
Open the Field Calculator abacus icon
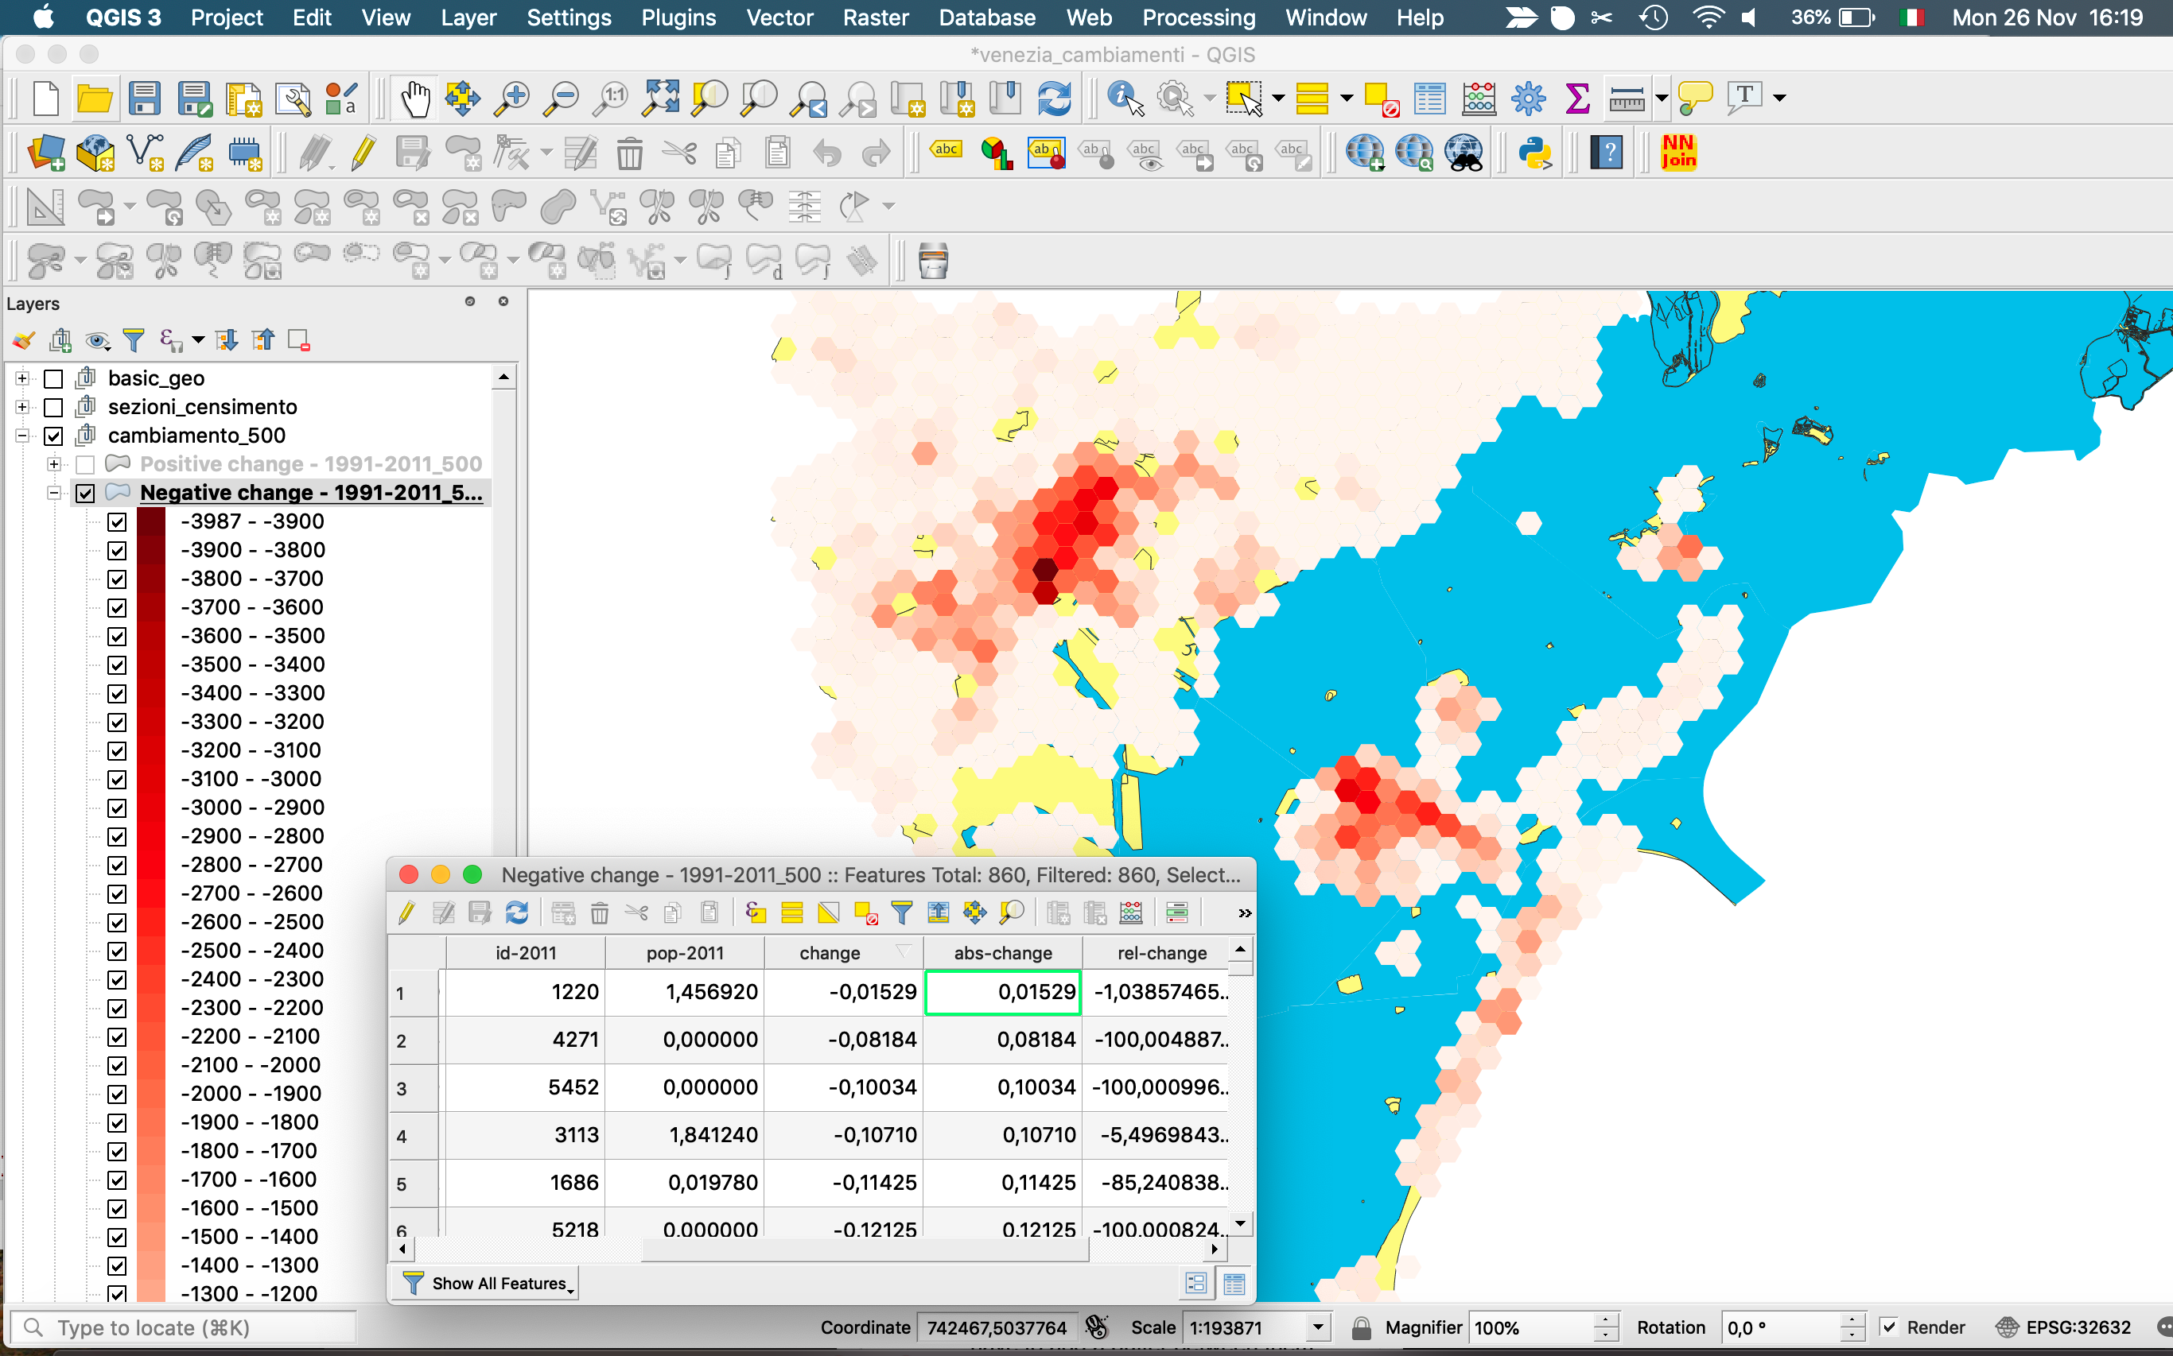tap(1479, 98)
